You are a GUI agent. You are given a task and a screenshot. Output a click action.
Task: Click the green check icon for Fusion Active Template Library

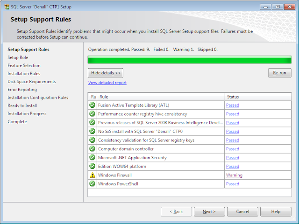[x=93, y=105]
